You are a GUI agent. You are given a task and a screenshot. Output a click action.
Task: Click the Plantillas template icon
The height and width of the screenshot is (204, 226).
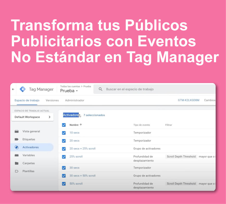tap(17, 171)
